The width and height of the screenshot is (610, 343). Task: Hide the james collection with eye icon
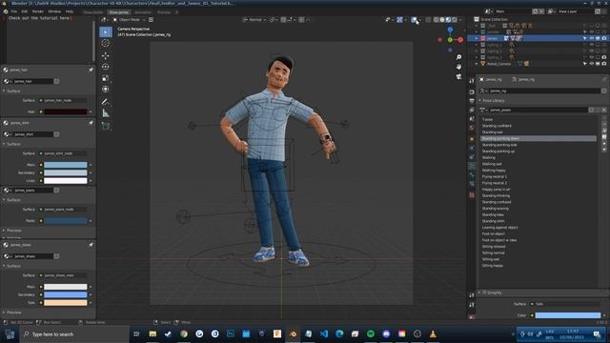[x=592, y=38]
